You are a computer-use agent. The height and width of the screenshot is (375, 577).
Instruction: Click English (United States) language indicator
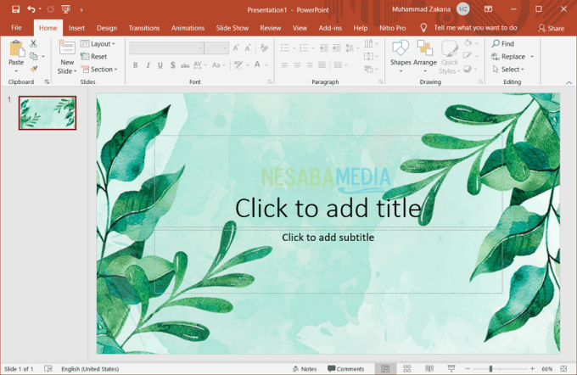pos(90,369)
